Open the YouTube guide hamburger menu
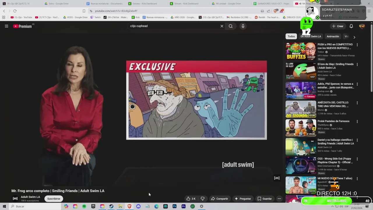The width and height of the screenshot is (373, 210). point(6,26)
